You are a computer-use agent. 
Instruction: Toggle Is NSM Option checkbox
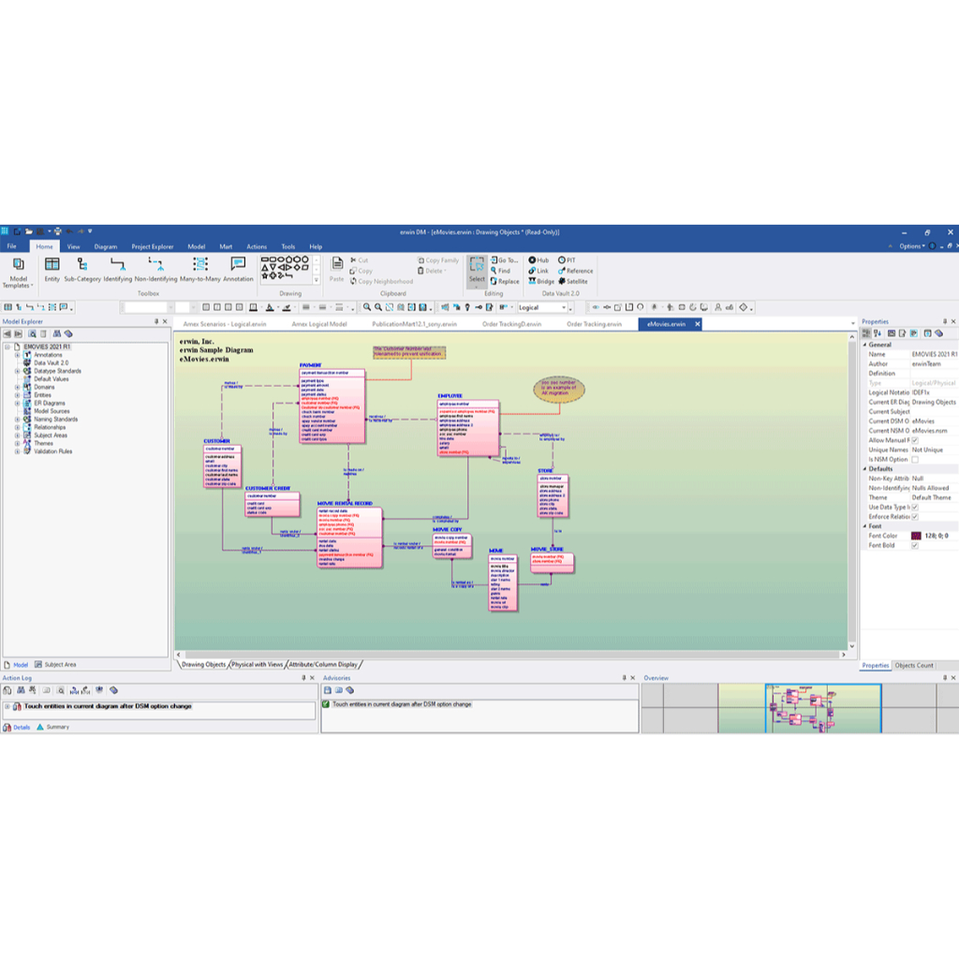pos(915,459)
